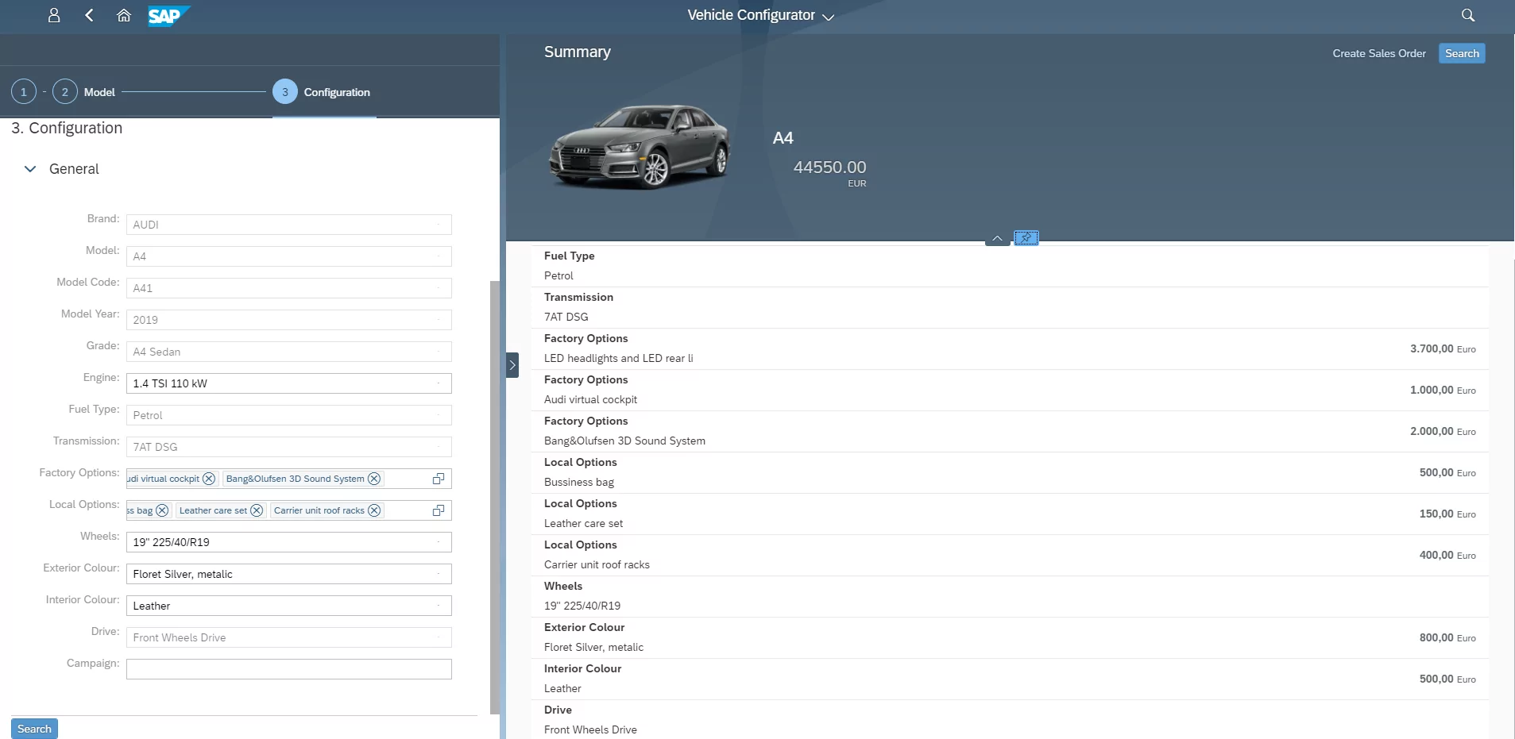Open the home page icon
The width and height of the screenshot is (1515, 739).
(x=124, y=15)
